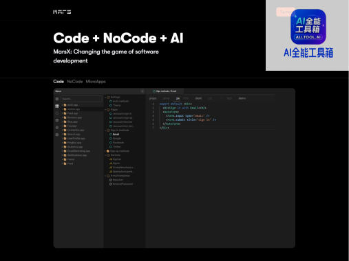This screenshot has height=261, width=349.
Task: Click the Services group folder icon
Action: [108, 155]
